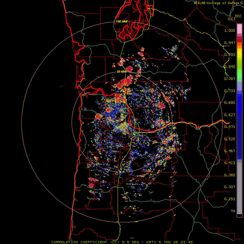244x244 pixels.
Task: Click the 0.307 value on color scale
Action: coord(230,187)
